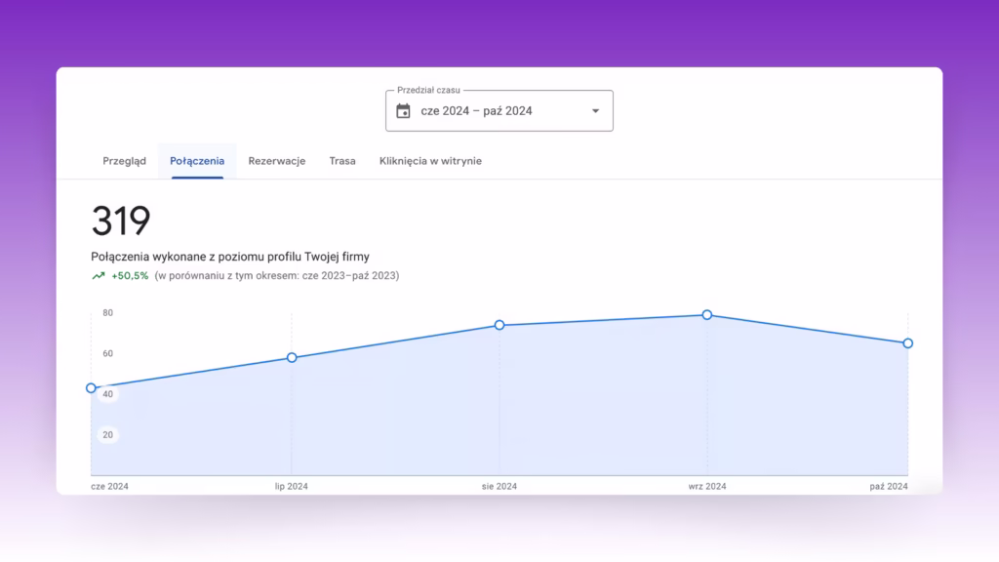Go to the Trasa tab
The width and height of the screenshot is (999, 562).
(342, 161)
